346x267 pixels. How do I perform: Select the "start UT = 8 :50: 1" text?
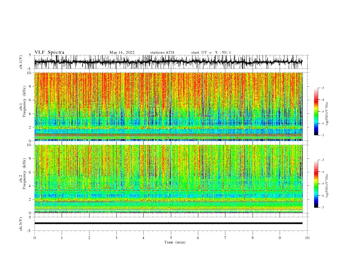211,52
